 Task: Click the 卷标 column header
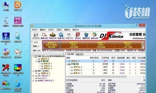68,58
